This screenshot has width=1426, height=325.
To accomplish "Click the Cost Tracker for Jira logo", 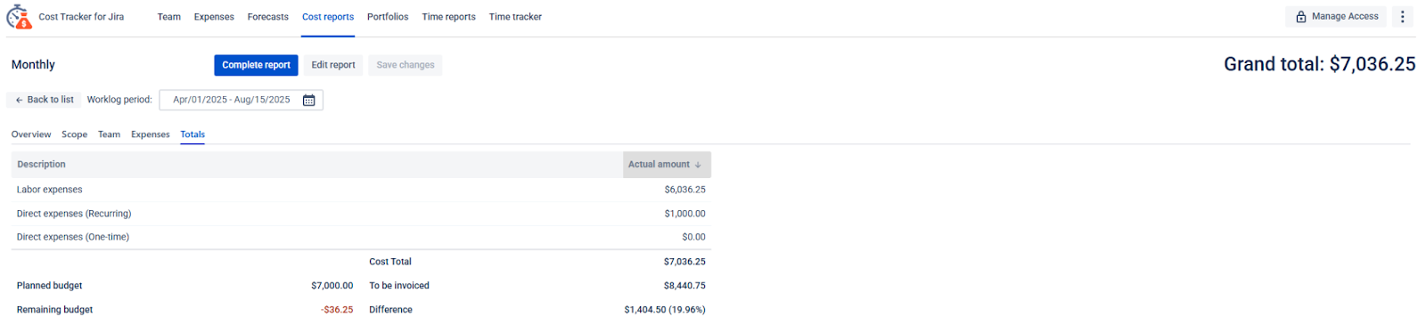I will coord(19,17).
